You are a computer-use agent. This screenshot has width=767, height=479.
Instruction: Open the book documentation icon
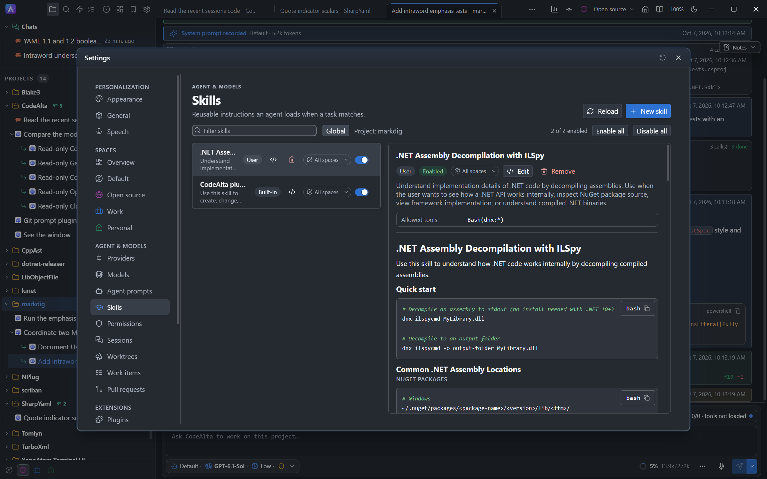[x=659, y=9]
